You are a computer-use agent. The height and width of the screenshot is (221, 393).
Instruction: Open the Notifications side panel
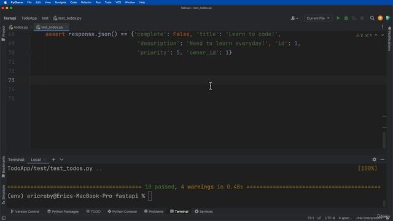coord(389,39)
